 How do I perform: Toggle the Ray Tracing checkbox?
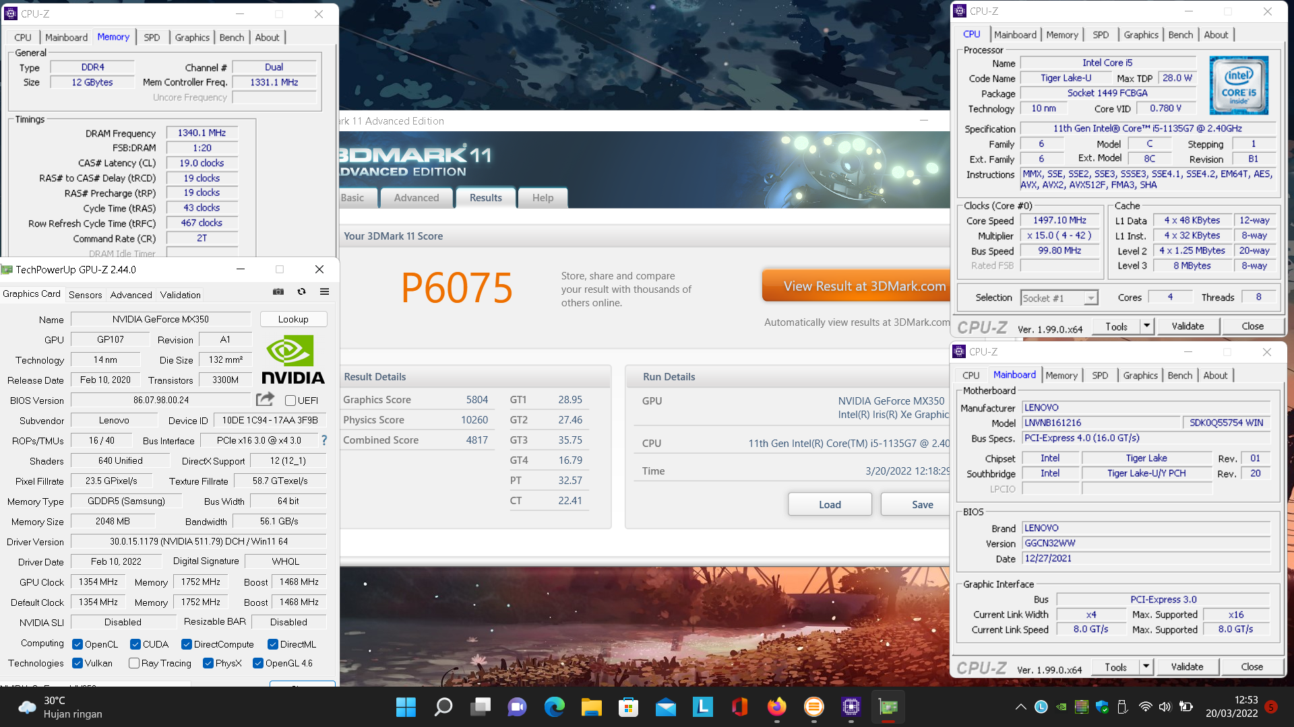coord(134,663)
